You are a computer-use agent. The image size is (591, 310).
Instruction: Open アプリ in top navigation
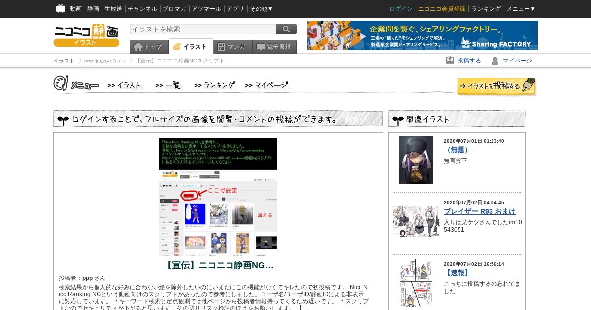[235, 9]
